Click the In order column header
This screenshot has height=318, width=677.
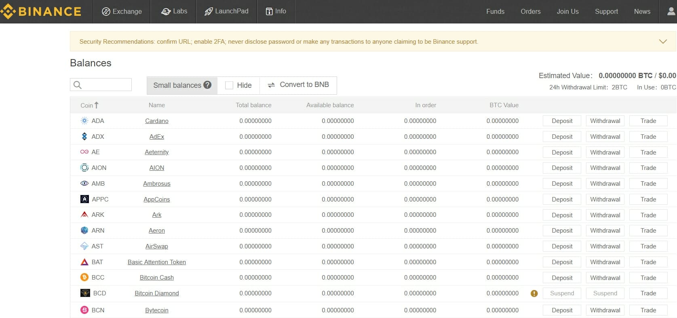[426, 105]
